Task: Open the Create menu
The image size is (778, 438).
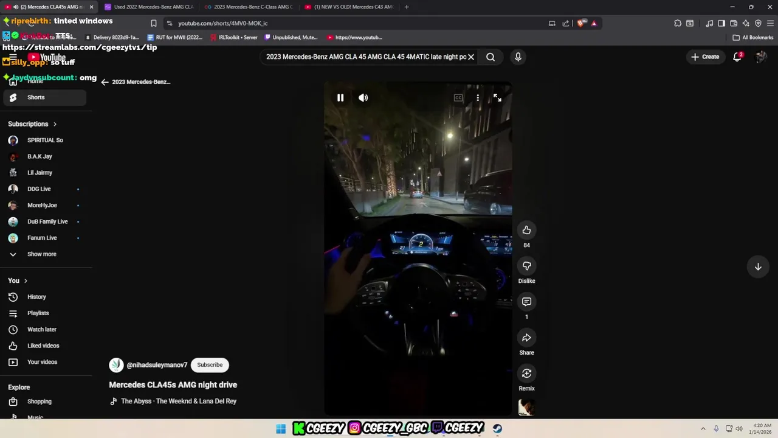Action: point(705,57)
